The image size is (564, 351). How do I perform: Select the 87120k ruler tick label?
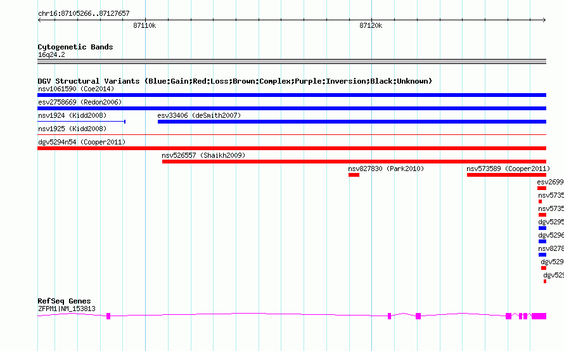(371, 25)
